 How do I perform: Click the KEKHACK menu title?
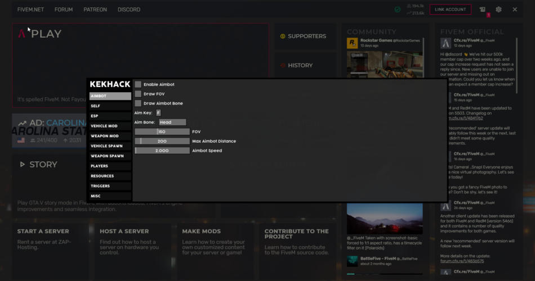point(110,84)
